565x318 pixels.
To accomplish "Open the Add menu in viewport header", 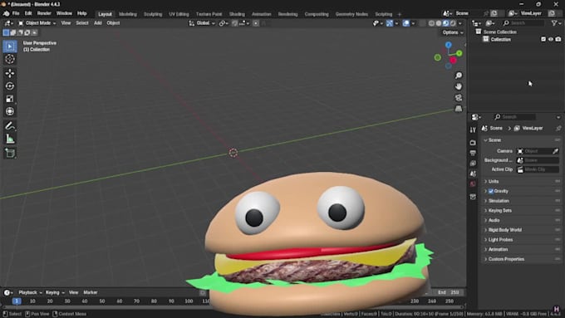I will (98, 23).
